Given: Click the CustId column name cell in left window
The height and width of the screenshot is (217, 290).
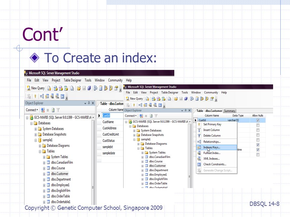Looking at the screenshot, I should coord(112,115).
